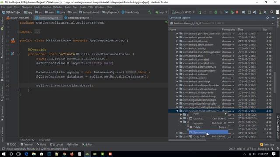Open the AVD Manager icon

coord(259,12)
